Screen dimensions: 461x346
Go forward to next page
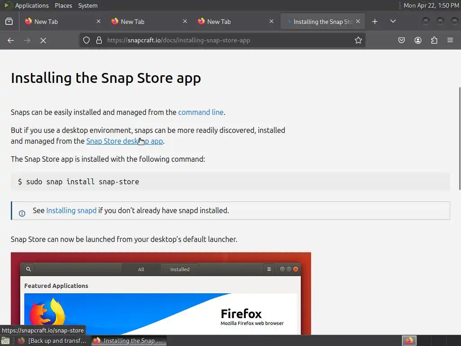[27, 40]
